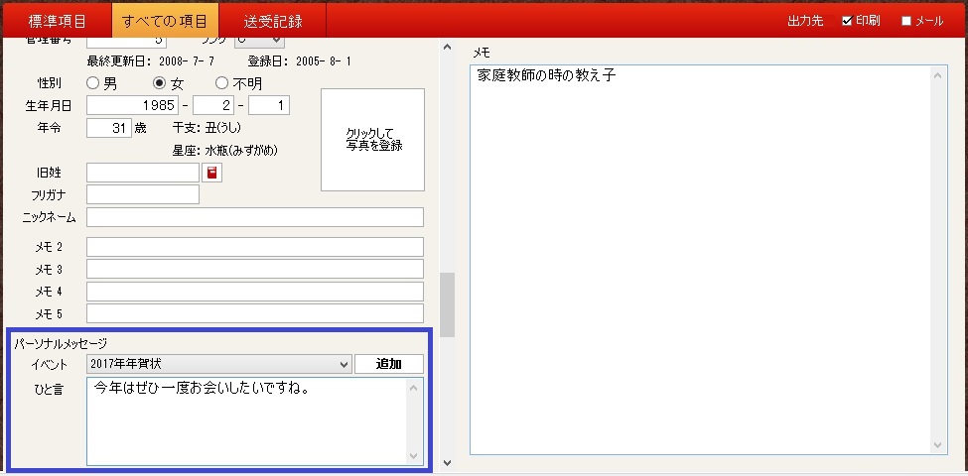
Task: Open the イベント dropdown showing 2017年年賀状
Action: pyautogui.click(x=218, y=364)
